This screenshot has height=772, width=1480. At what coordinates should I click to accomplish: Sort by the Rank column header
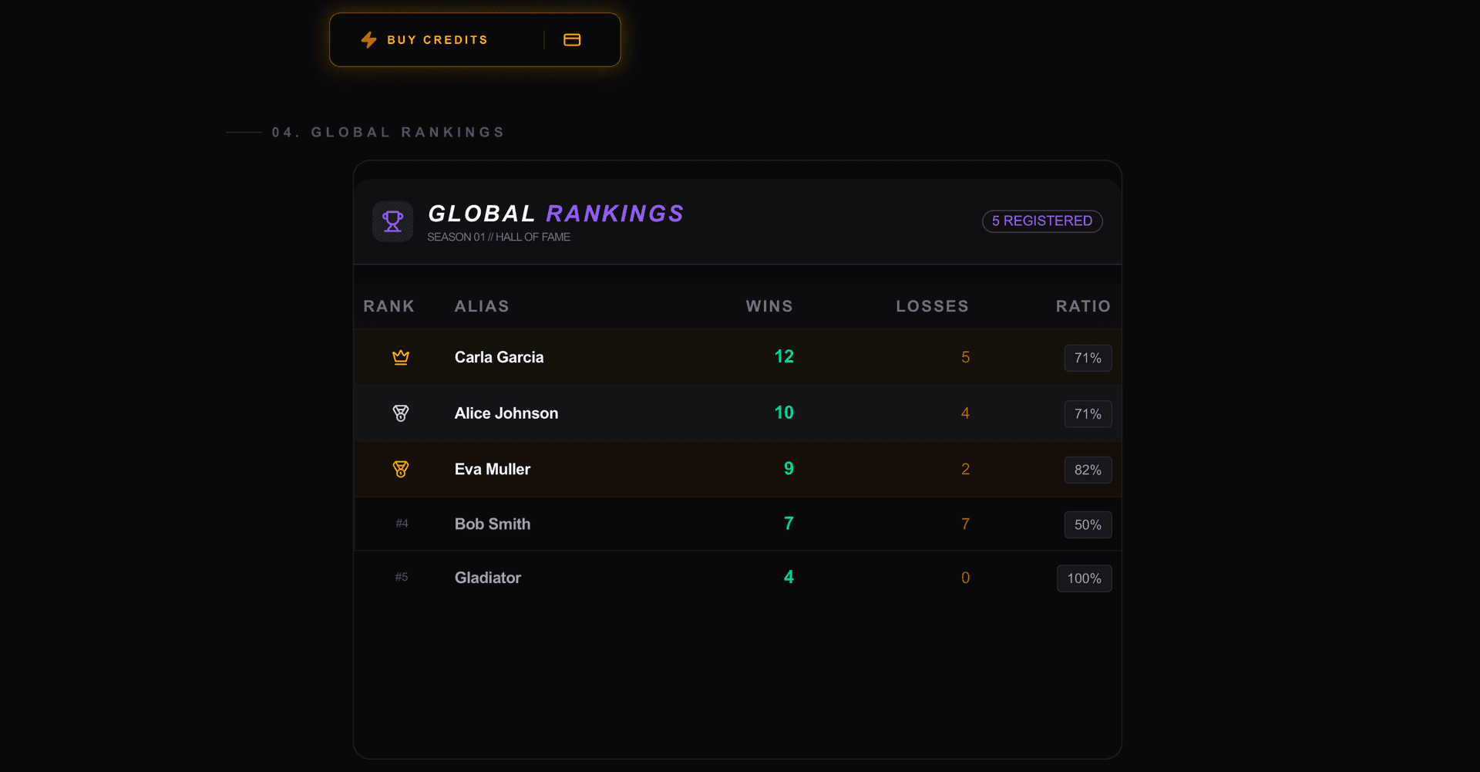click(x=389, y=306)
